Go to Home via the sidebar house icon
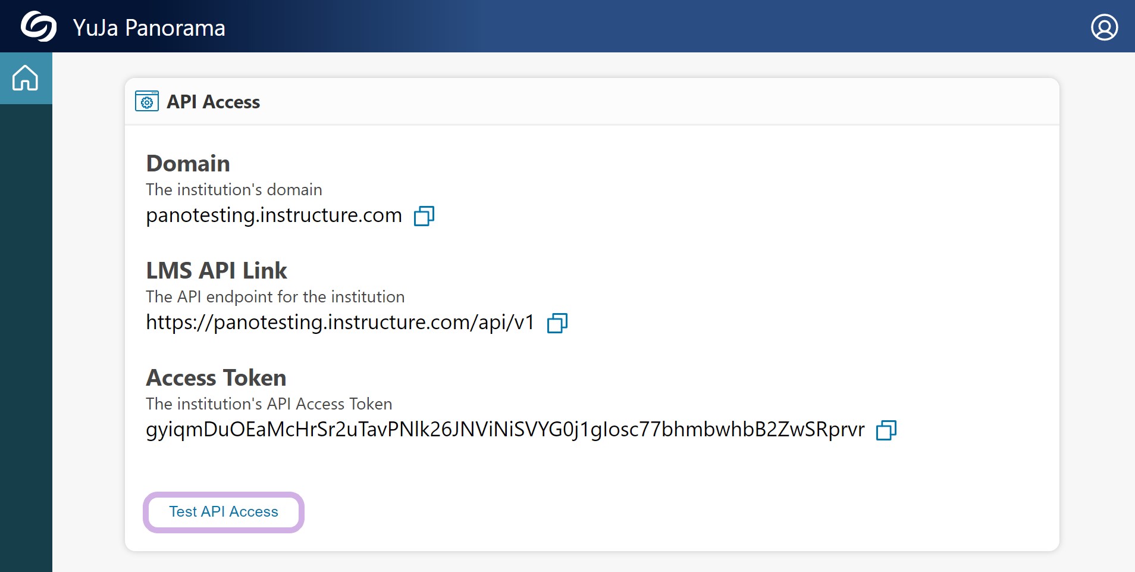The image size is (1135, 572). click(26, 78)
